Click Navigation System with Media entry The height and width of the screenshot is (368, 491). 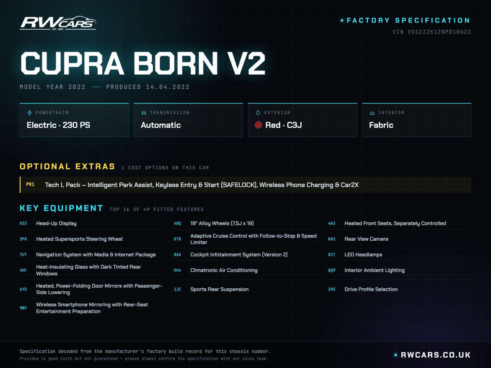96,255
